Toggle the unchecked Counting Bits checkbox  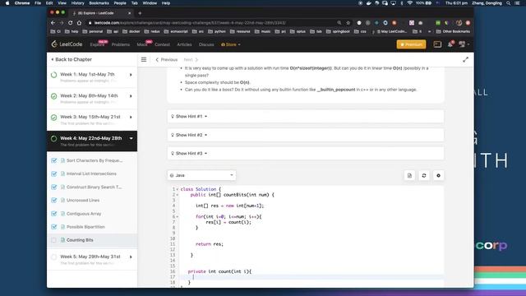54,240
